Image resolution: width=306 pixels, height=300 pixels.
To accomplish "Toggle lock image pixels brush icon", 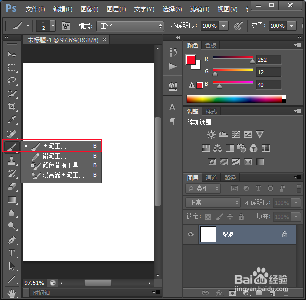I will click(x=219, y=216).
